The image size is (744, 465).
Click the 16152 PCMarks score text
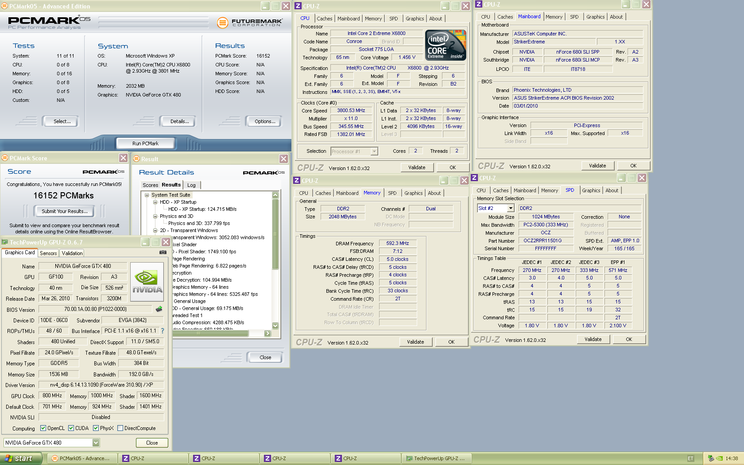coord(64,196)
